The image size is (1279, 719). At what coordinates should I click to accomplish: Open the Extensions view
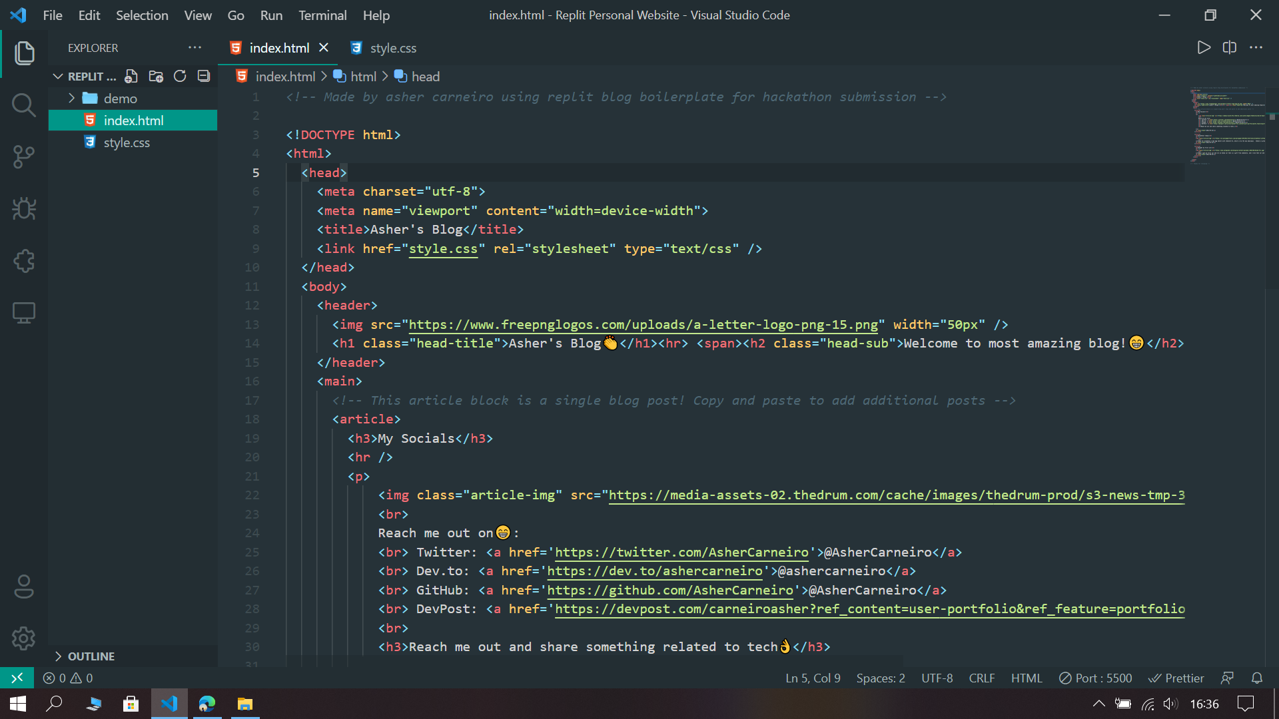coord(24,261)
